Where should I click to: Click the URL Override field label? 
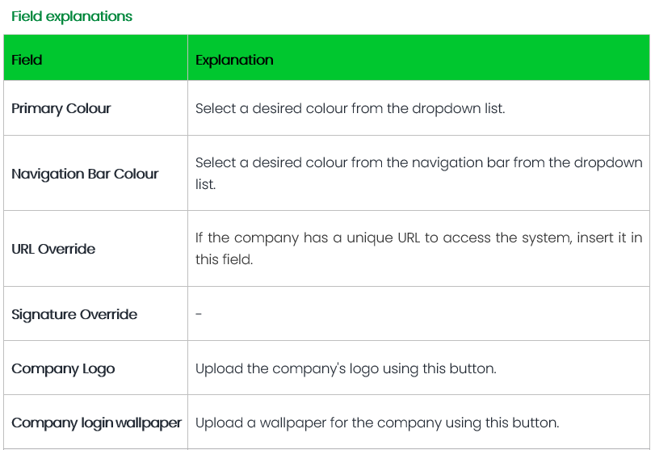(x=53, y=249)
